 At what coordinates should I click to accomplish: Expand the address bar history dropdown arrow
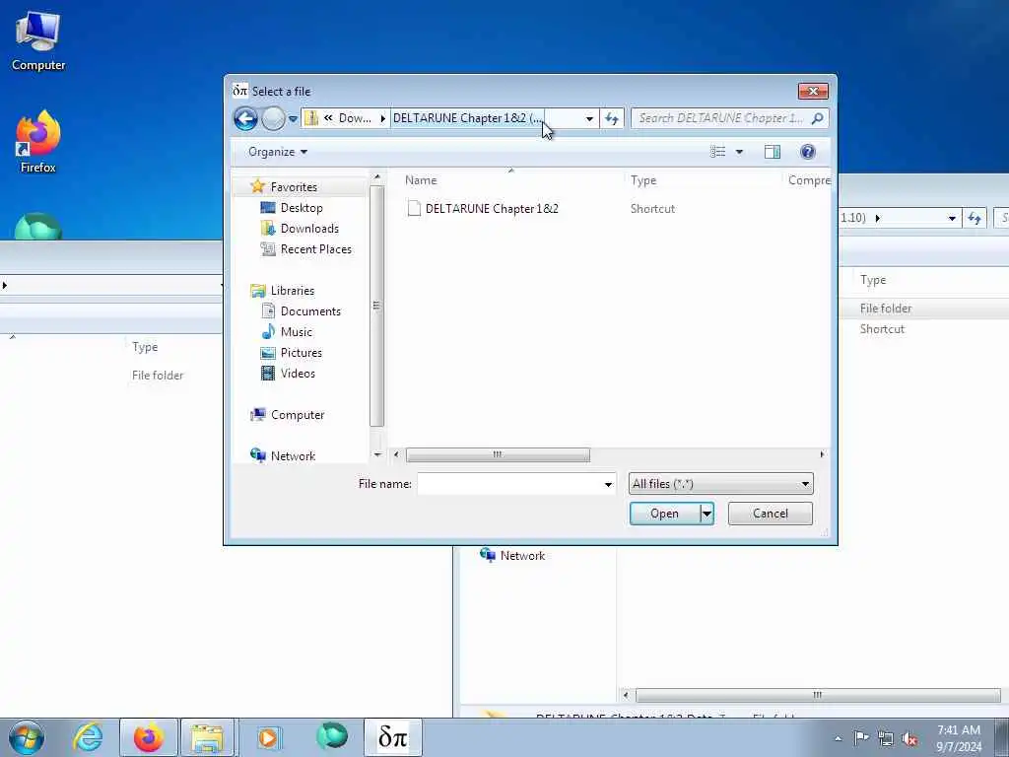(589, 119)
